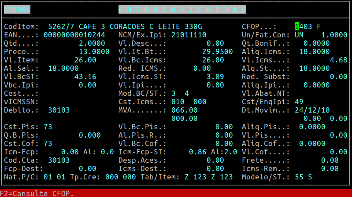
Task: Click the F2=Consulta CFOP hint in status bar
Action: pyautogui.click(x=37, y=193)
